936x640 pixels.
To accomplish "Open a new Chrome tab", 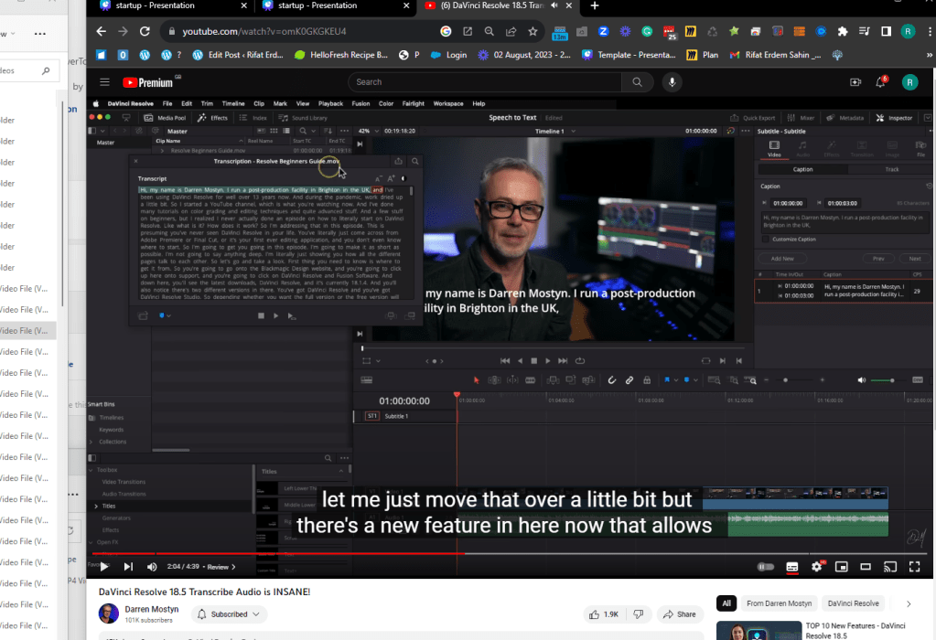I will click(595, 6).
